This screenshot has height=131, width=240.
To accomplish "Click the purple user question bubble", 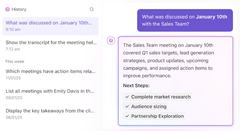I will (185, 20).
